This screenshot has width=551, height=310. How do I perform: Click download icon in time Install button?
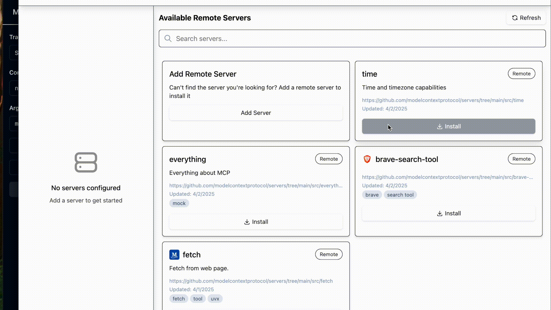coord(439,126)
